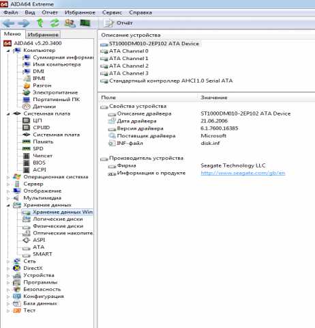Viewport: 315px width, 328px height.
Task: Click the IPMI item icon
Action: 27,79
